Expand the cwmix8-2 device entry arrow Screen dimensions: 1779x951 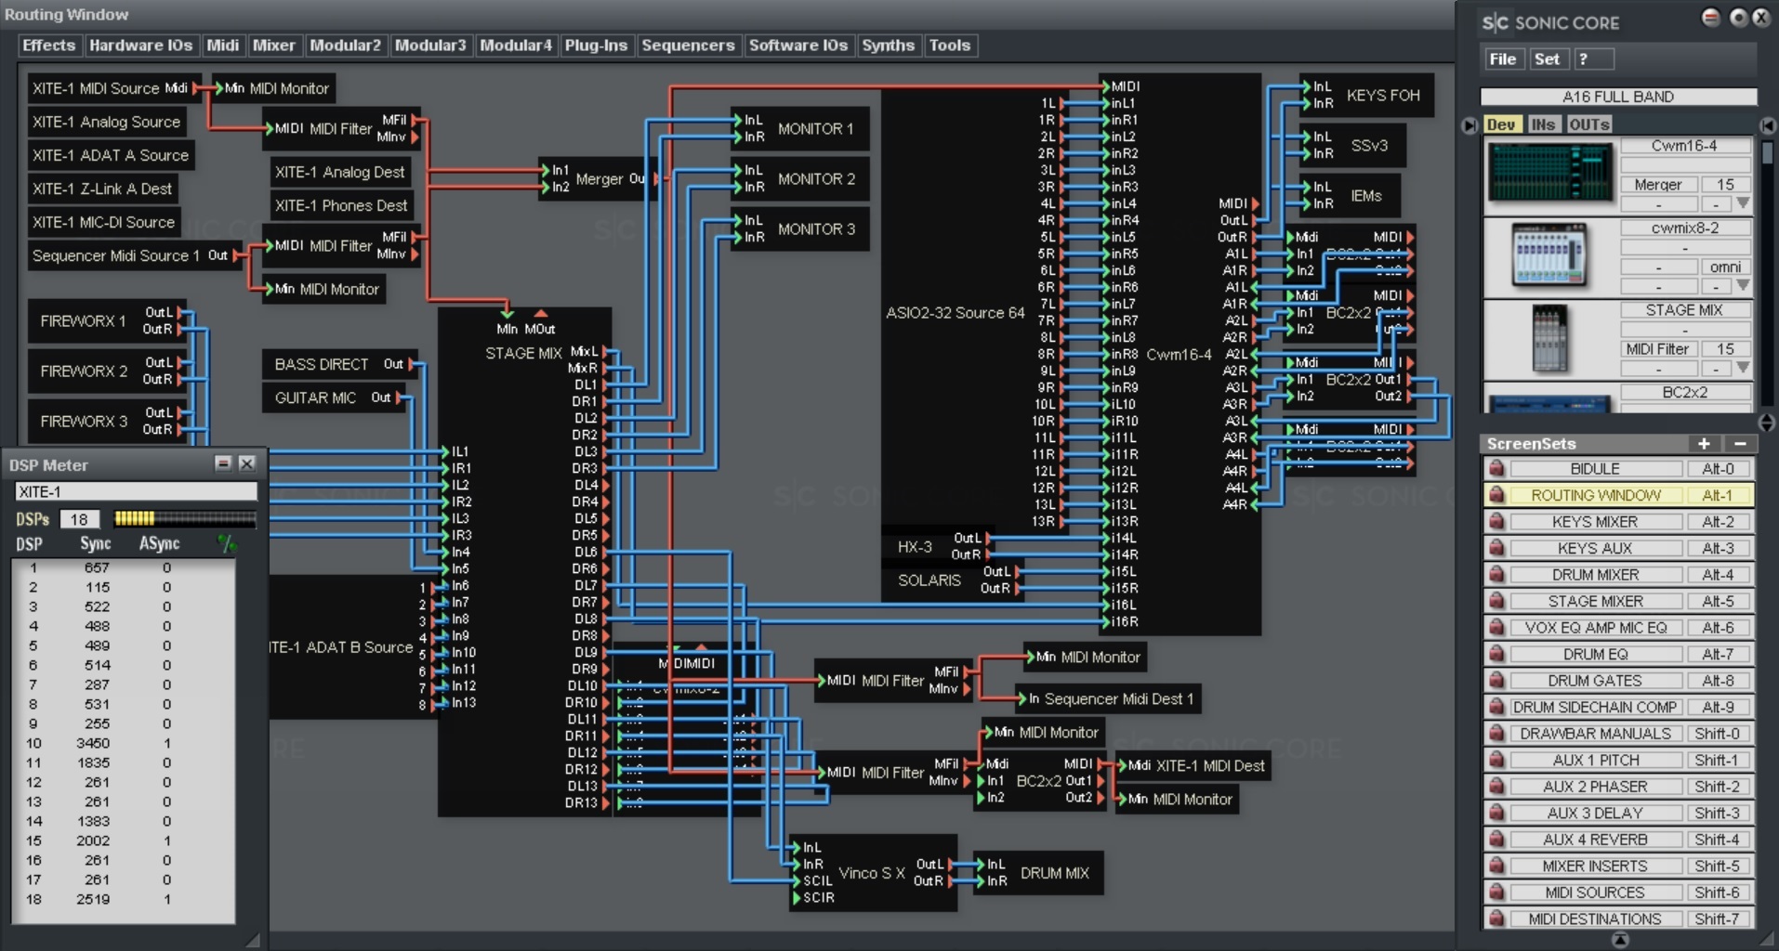pos(1744,285)
